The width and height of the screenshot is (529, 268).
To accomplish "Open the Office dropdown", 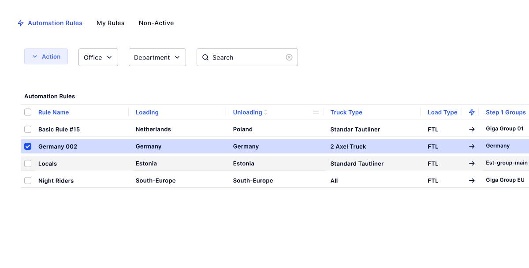I will pyautogui.click(x=98, y=57).
